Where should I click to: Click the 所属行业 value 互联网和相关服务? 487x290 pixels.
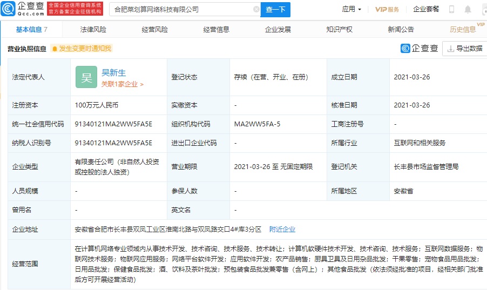click(420, 143)
